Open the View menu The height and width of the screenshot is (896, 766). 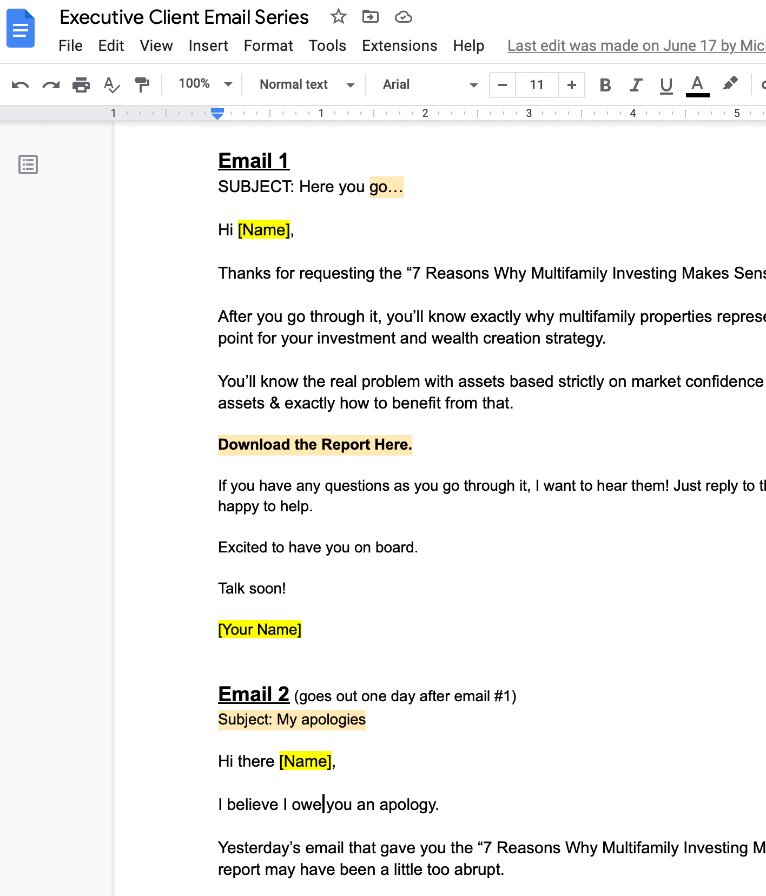[156, 46]
